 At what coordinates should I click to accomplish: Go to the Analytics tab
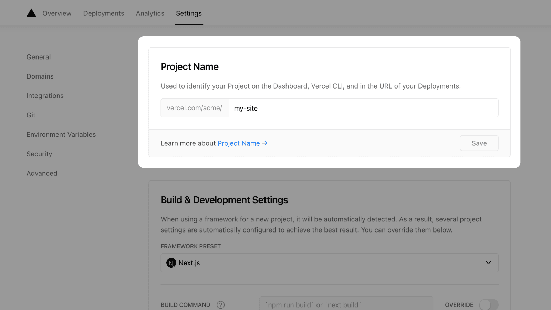[150, 13]
